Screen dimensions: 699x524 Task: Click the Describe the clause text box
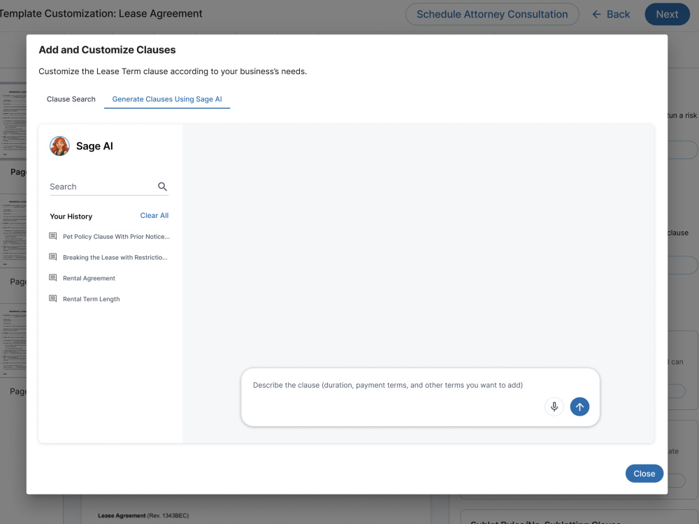(420, 397)
